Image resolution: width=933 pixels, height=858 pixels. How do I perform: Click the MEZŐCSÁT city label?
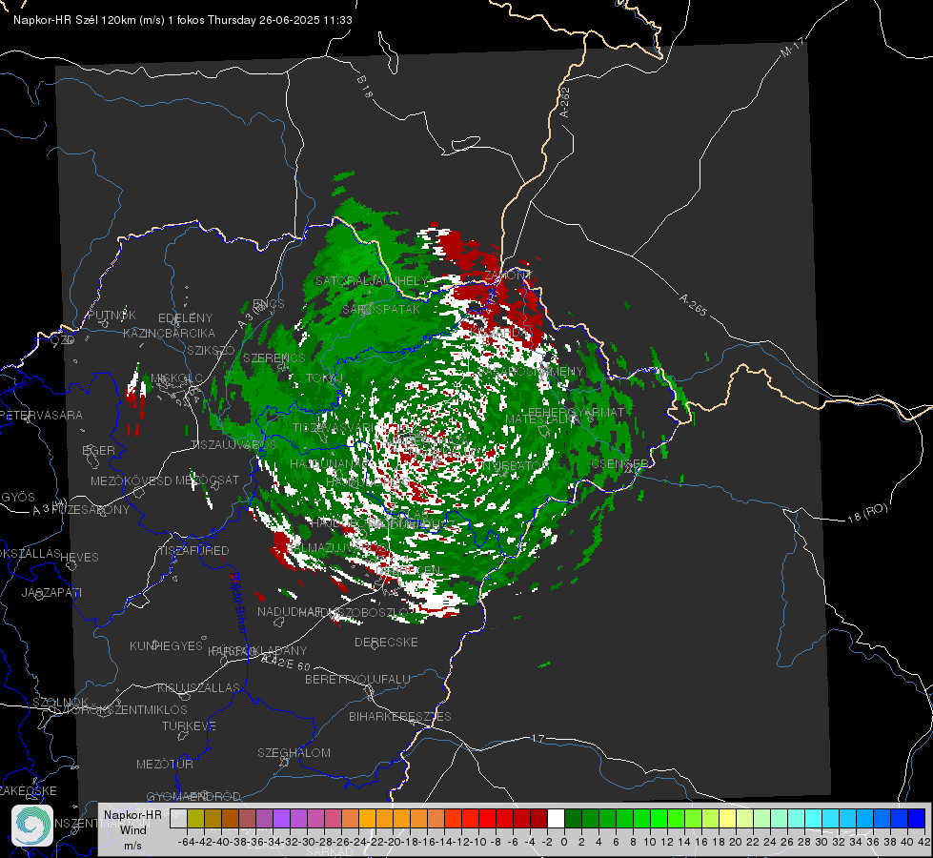click(x=207, y=480)
